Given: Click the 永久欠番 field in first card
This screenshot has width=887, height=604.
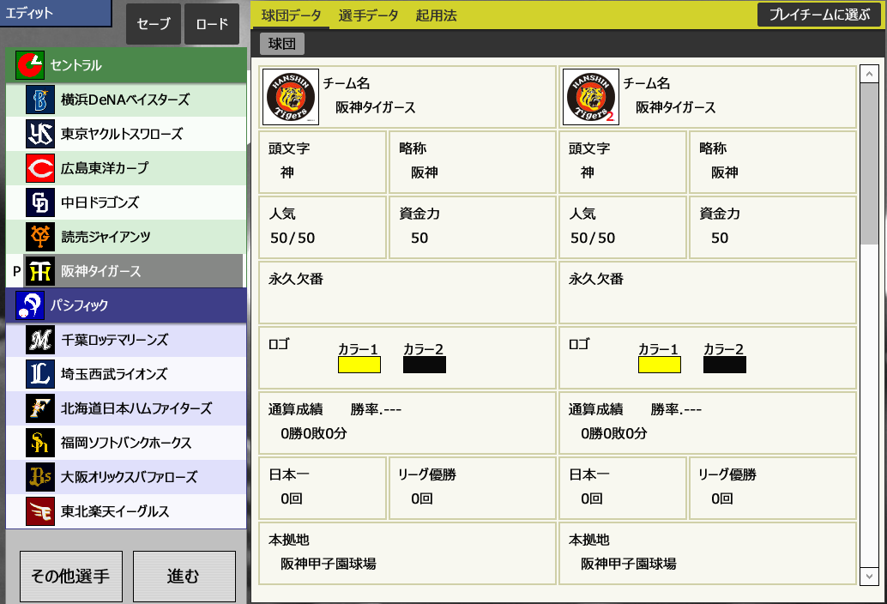Looking at the screenshot, I should (407, 293).
